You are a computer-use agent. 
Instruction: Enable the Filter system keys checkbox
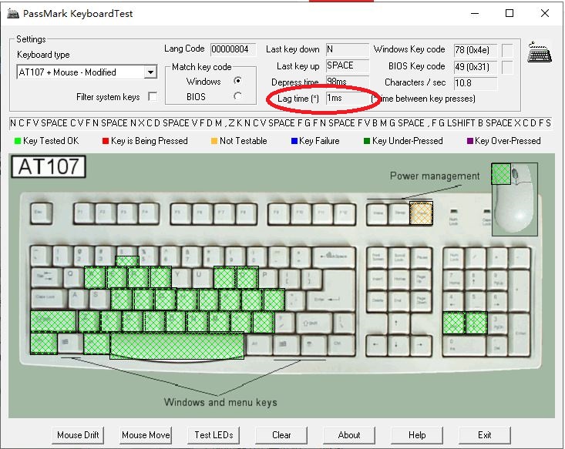(153, 96)
